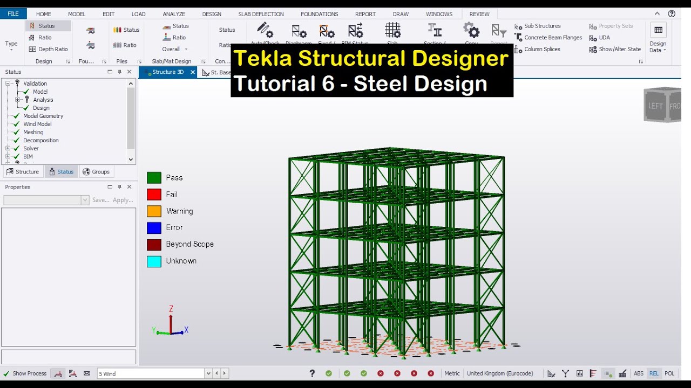The width and height of the screenshot is (691, 388).
Task: Go to next load case arrow
Action: [225, 373]
